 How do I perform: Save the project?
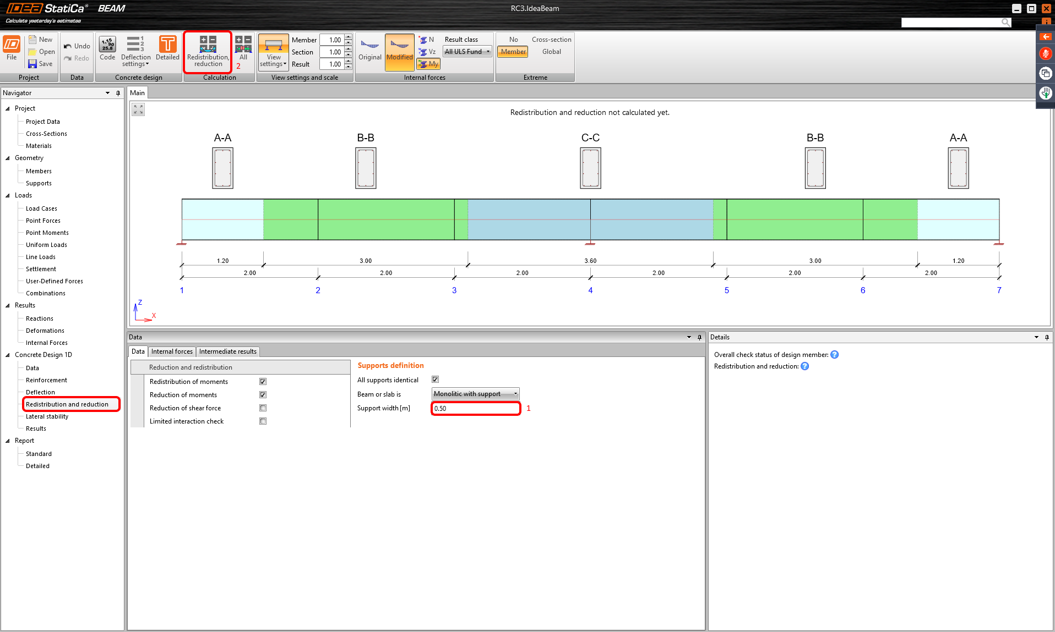[x=40, y=64]
